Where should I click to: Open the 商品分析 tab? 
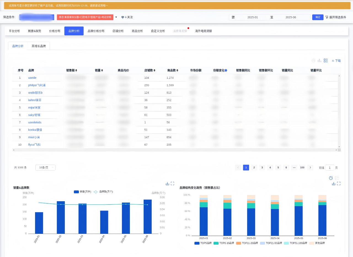[137, 31]
